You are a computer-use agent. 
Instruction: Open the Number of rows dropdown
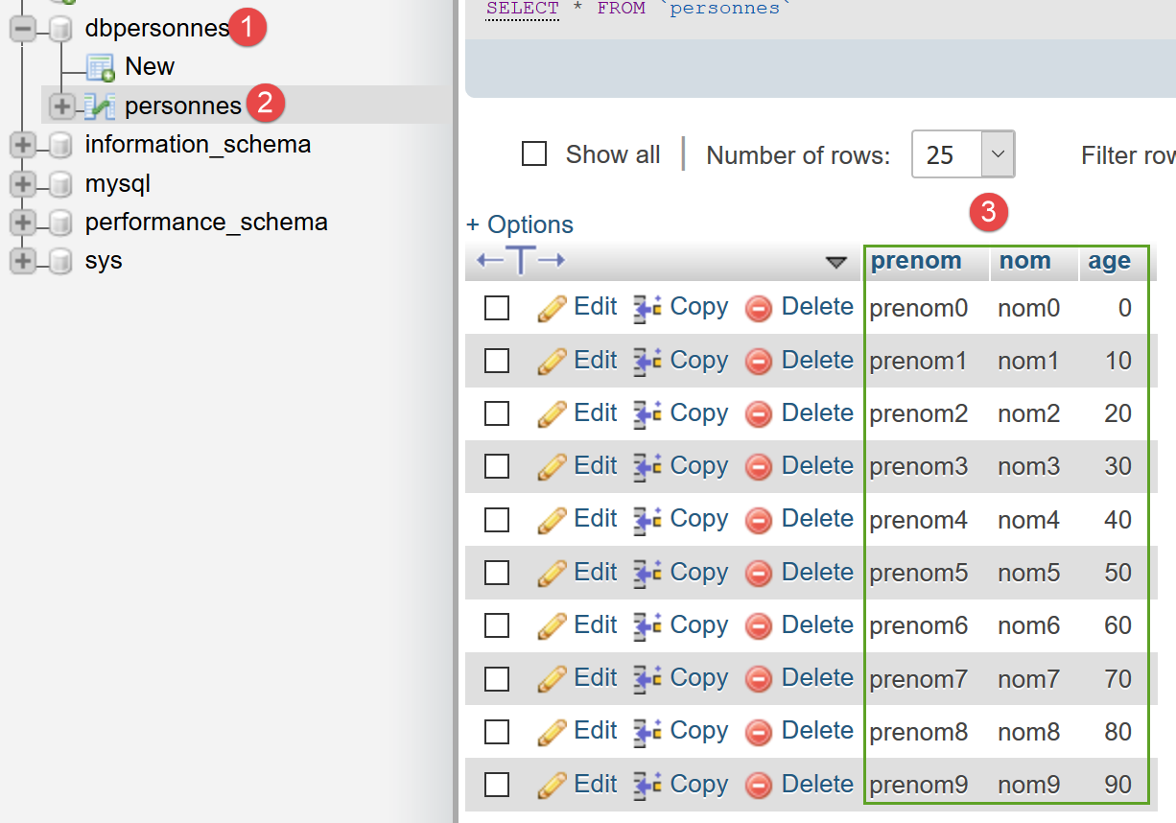coord(962,154)
